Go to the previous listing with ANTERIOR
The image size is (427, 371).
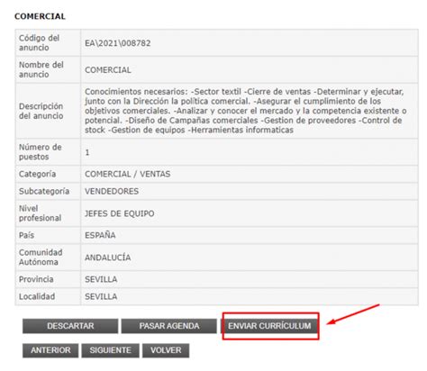pos(50,350)
